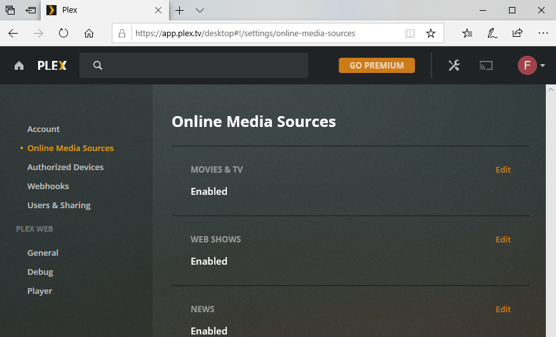Screen dimensions: 556x337
Task: Click Enabled under Web Shows
Action: [209, 261]
